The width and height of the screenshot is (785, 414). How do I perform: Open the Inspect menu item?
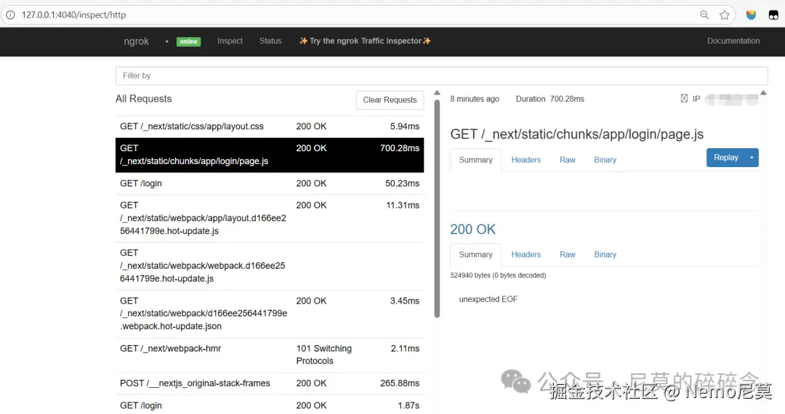point(230,41)
